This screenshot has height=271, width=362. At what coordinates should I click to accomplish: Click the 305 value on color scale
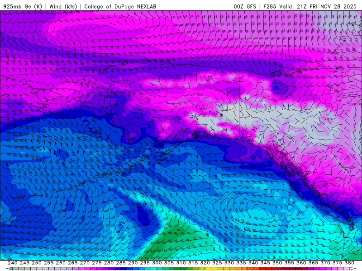169,263
